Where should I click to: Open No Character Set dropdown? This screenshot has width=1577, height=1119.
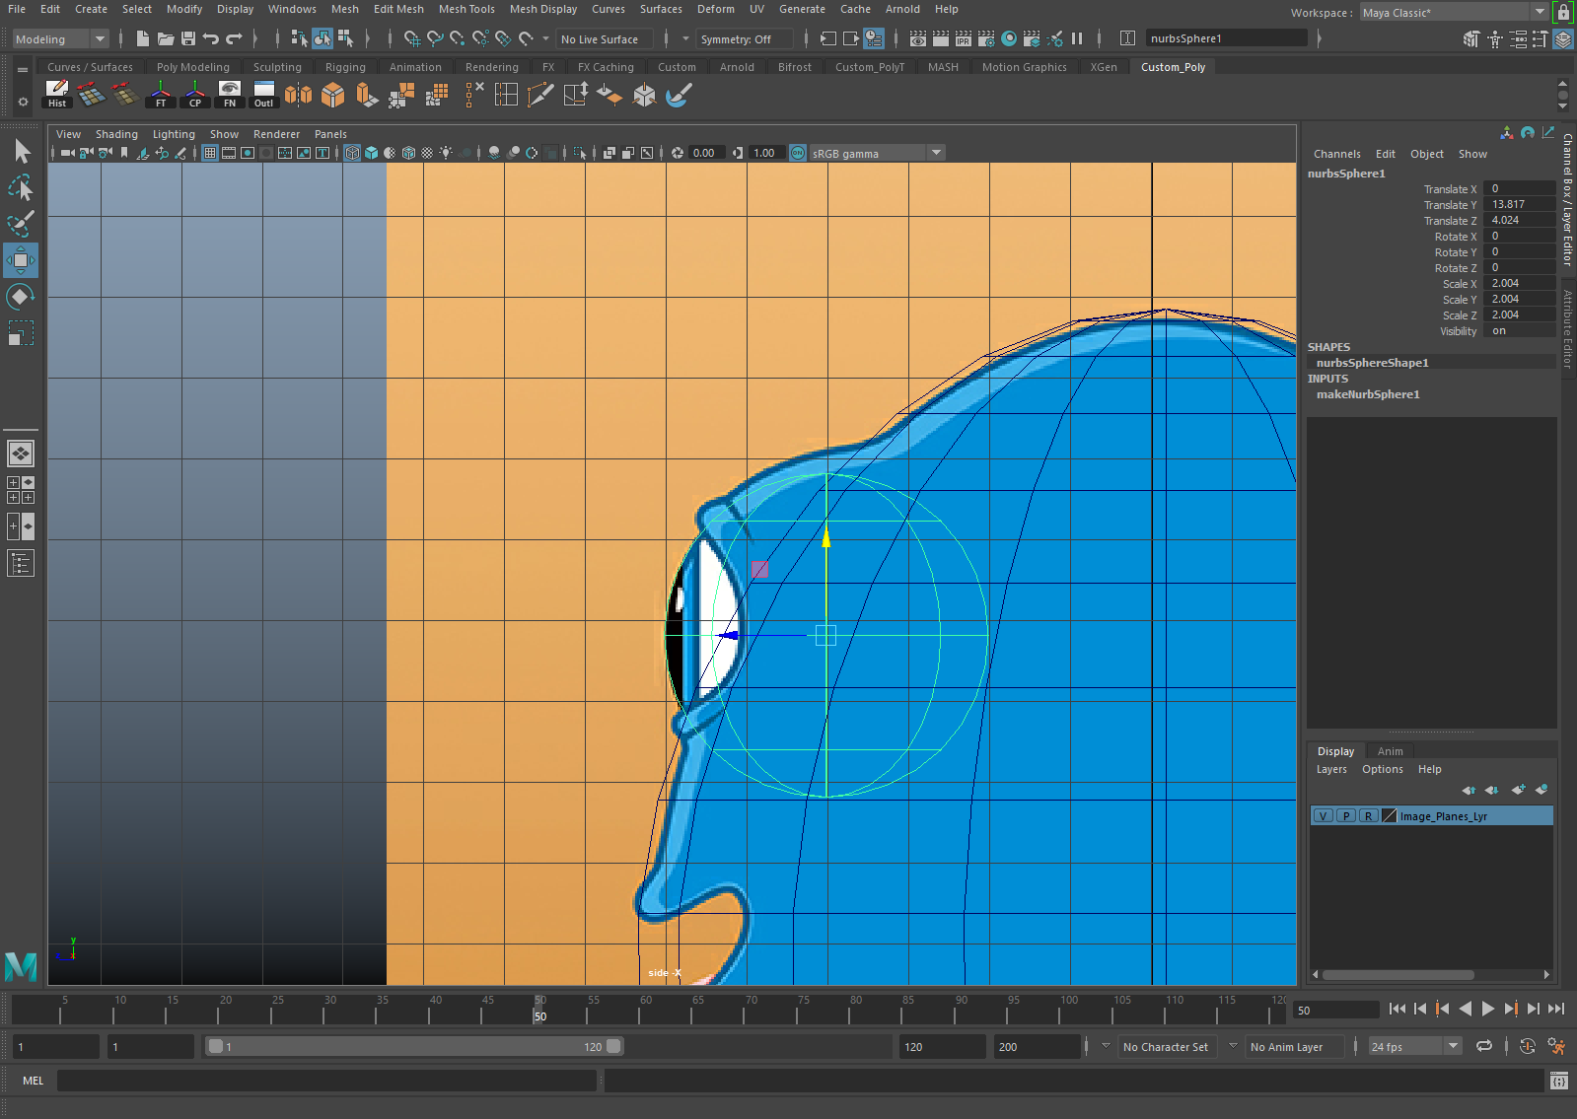(x=1166, y=1047)
